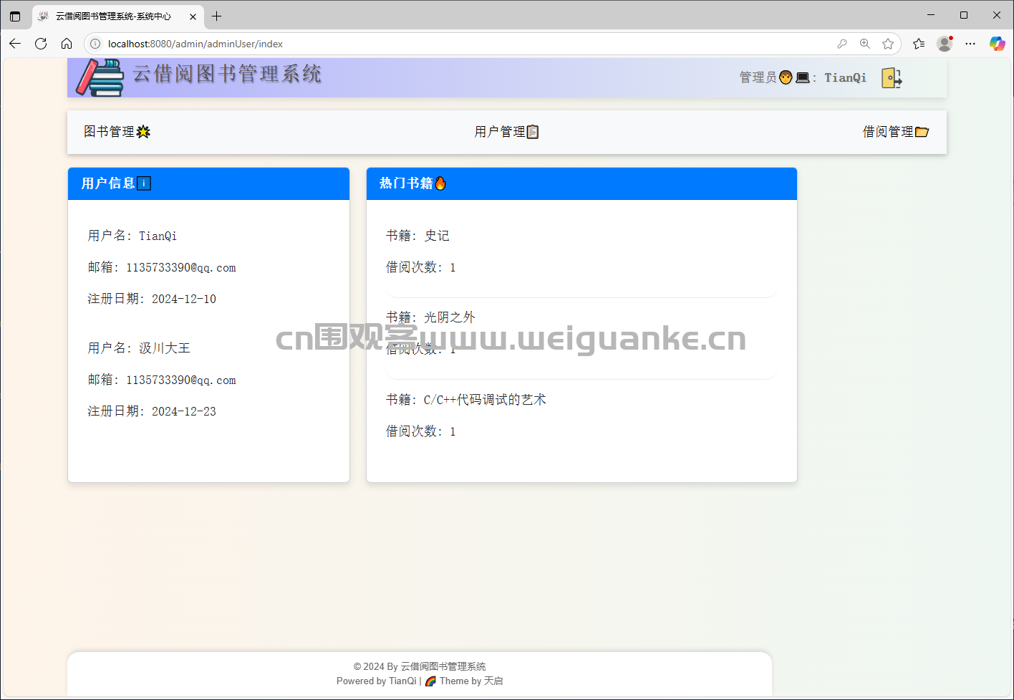Image resolution: width=1014 pixels, height=700 pixels.
Task: Open the browser settings ellipsis menu
Action: [970, 43]
